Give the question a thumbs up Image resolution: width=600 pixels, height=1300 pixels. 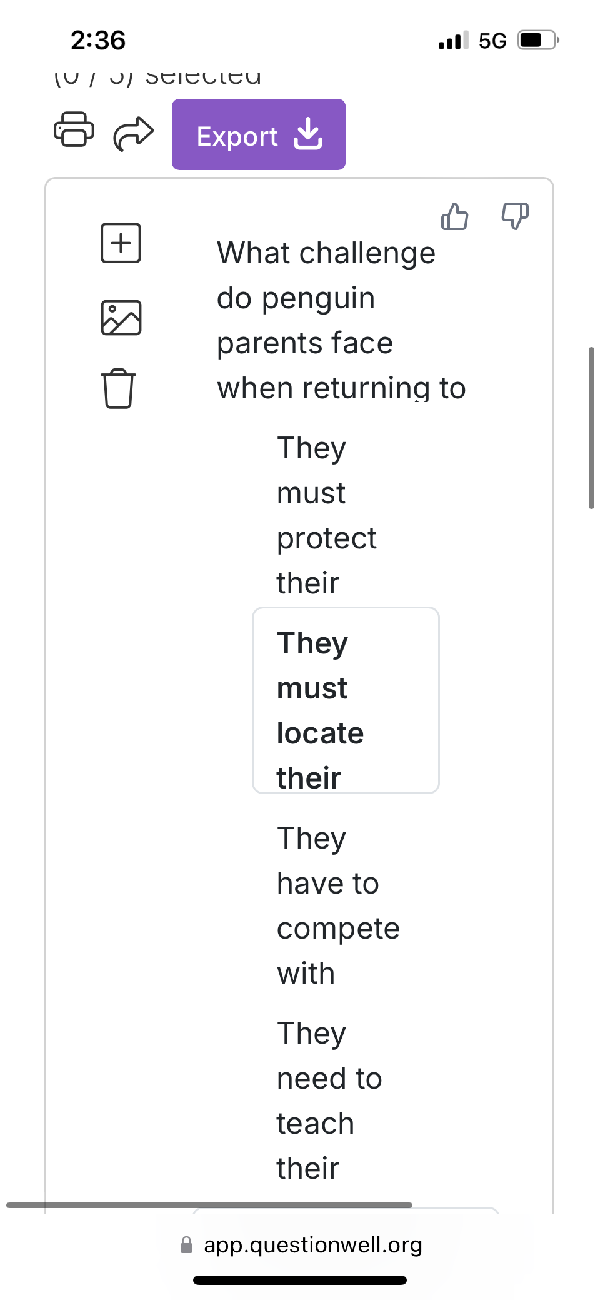point(454,216)
